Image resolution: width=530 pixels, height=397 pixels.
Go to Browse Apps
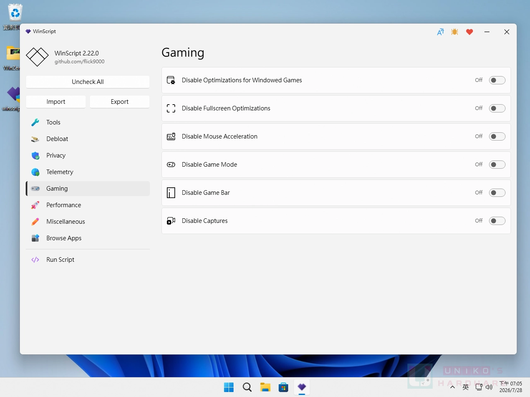[88, 238]
